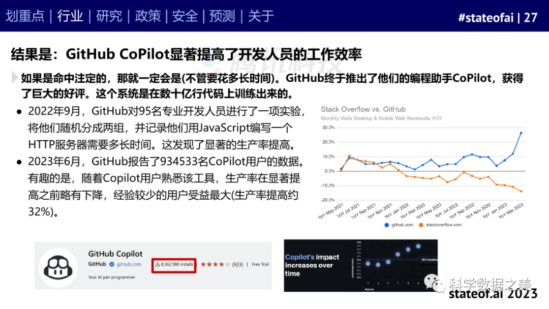Open the 安全 header section
This screenshot has height=309, width=549.
185,16
